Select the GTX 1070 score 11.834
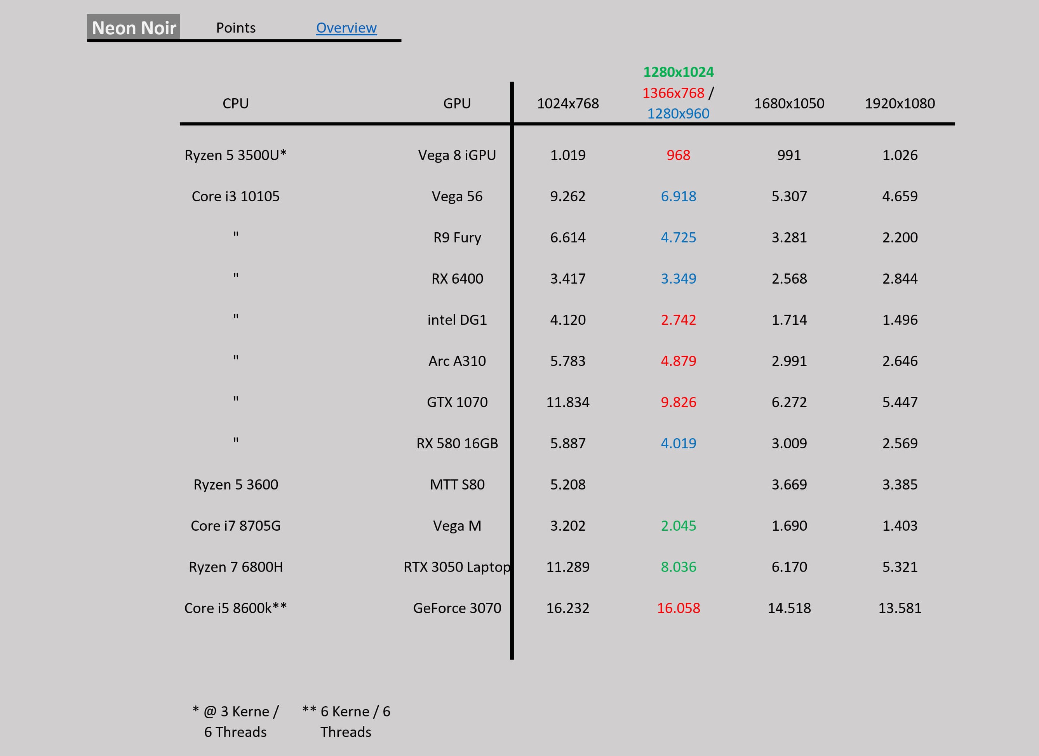 pos(567,402)
